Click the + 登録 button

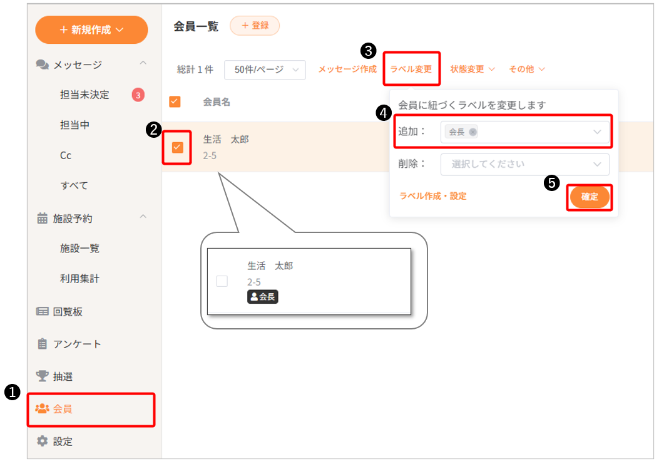(255, 26)
